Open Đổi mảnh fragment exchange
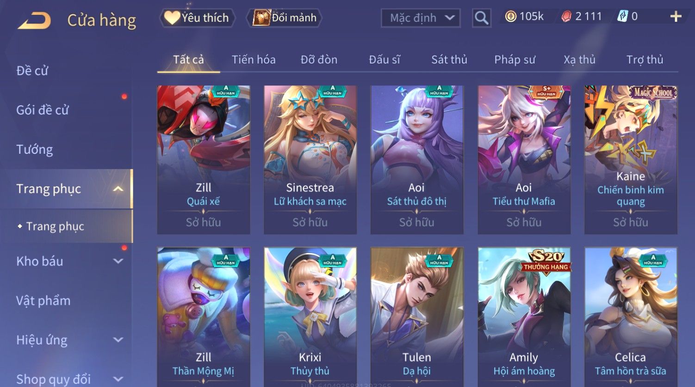 [x=285, y=18]
